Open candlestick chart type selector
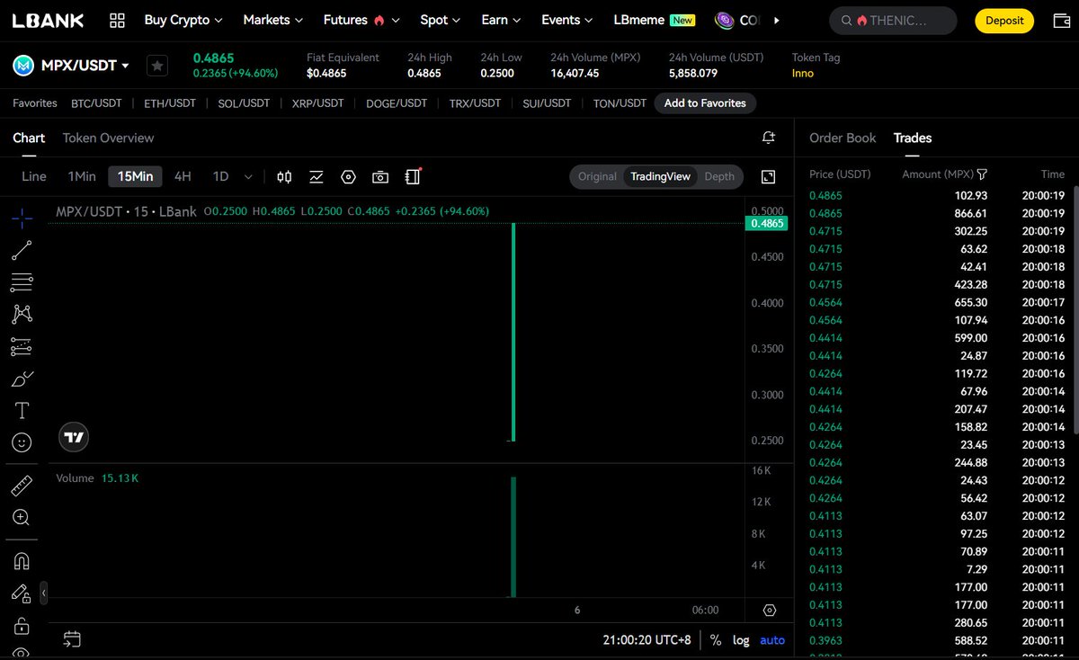 coord(284,176)
